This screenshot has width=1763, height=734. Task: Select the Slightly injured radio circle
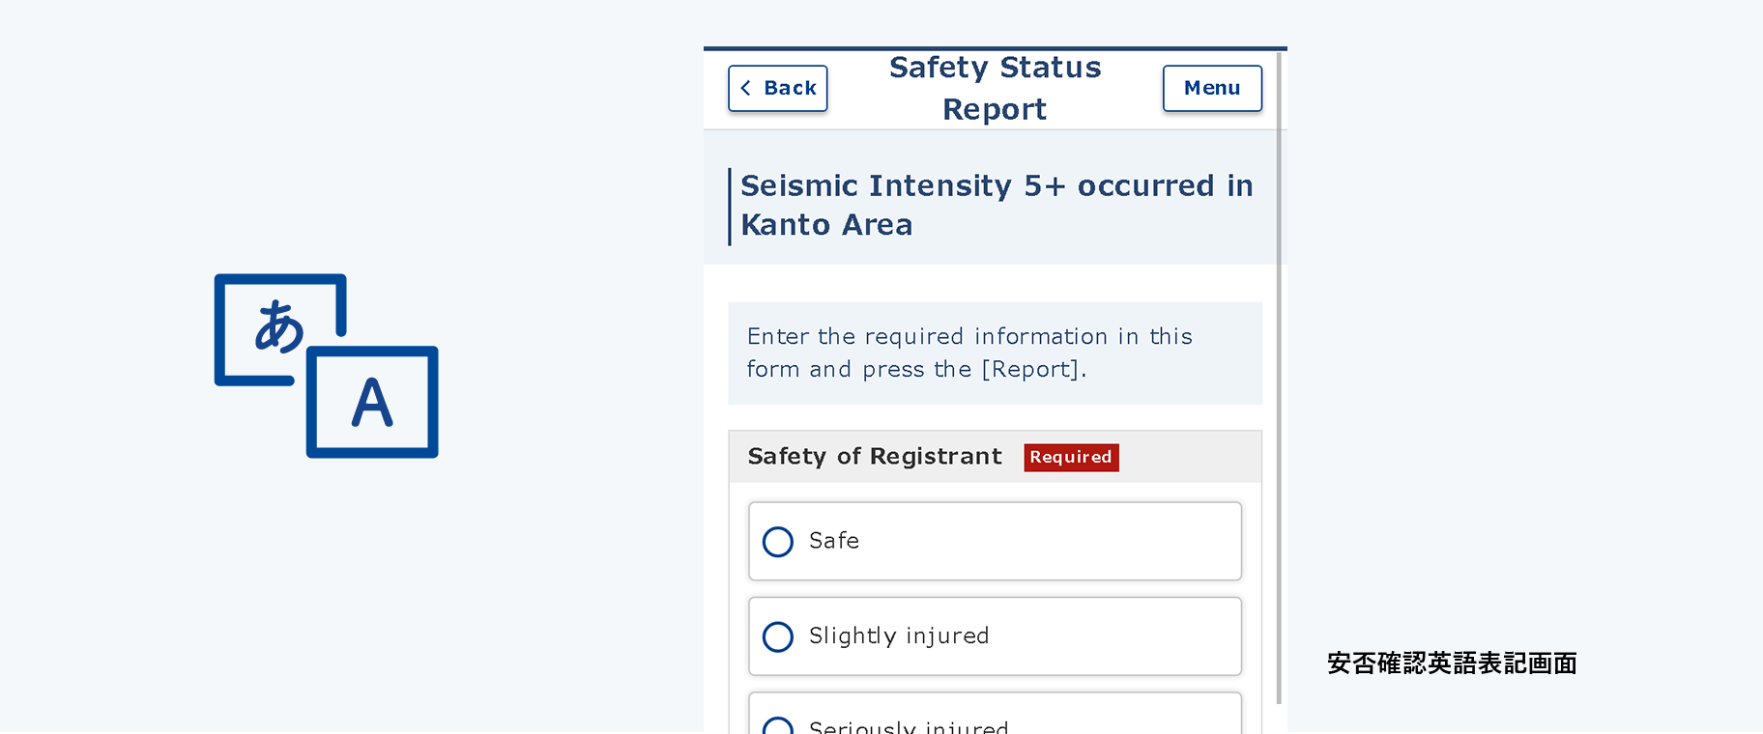[x=778, y=637]
